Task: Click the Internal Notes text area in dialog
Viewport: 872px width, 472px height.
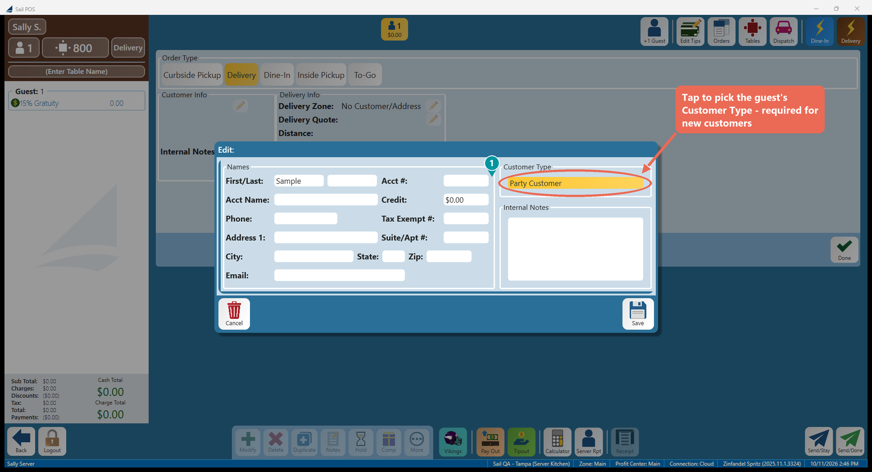Action: (x=575, y=249)
